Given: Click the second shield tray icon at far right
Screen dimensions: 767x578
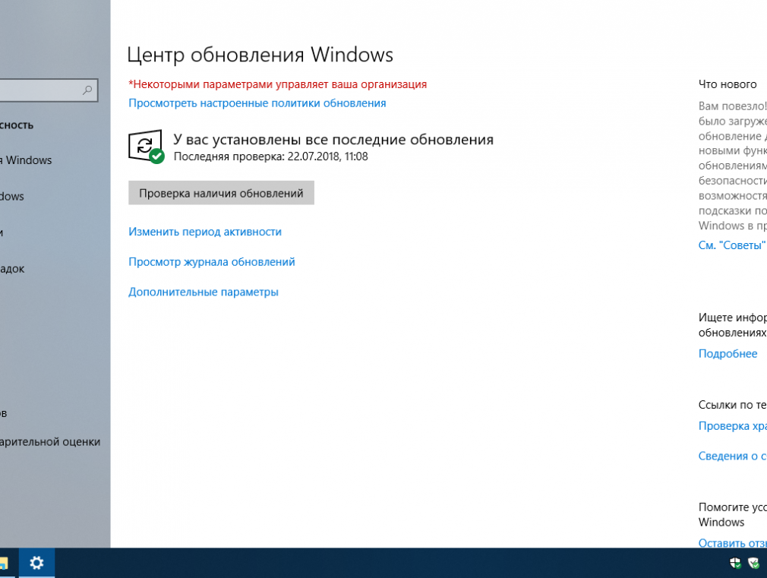Looking at the screenshot, I should coord(754,564).
